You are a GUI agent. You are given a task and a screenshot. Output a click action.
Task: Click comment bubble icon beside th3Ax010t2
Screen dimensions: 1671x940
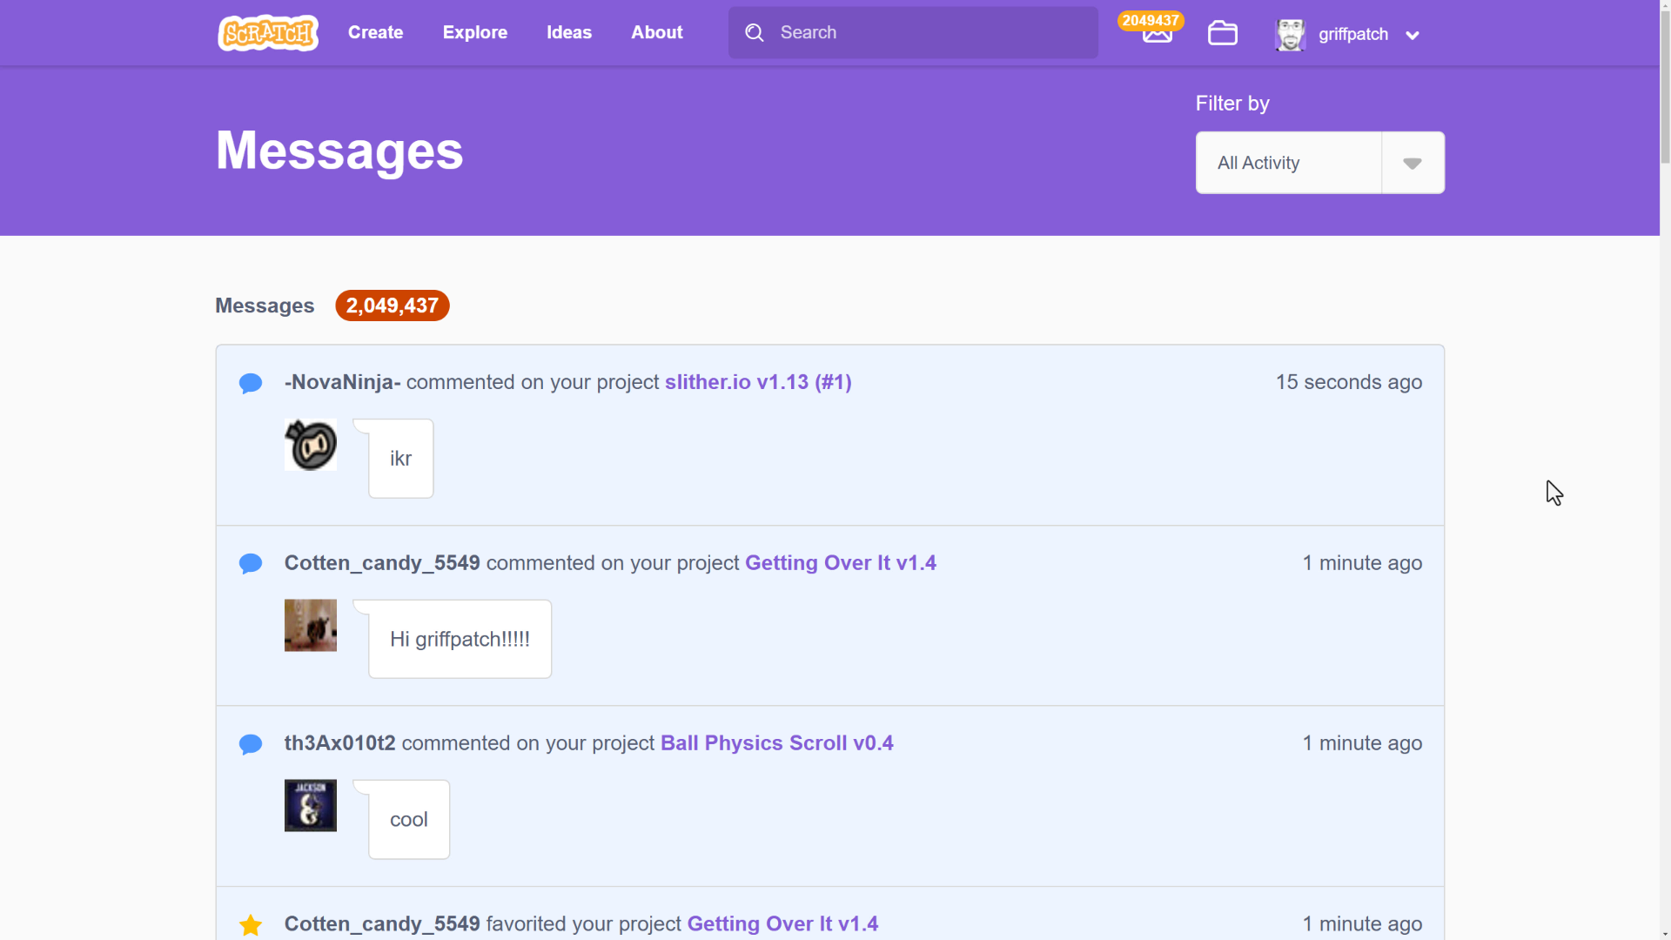click(251, 745)
